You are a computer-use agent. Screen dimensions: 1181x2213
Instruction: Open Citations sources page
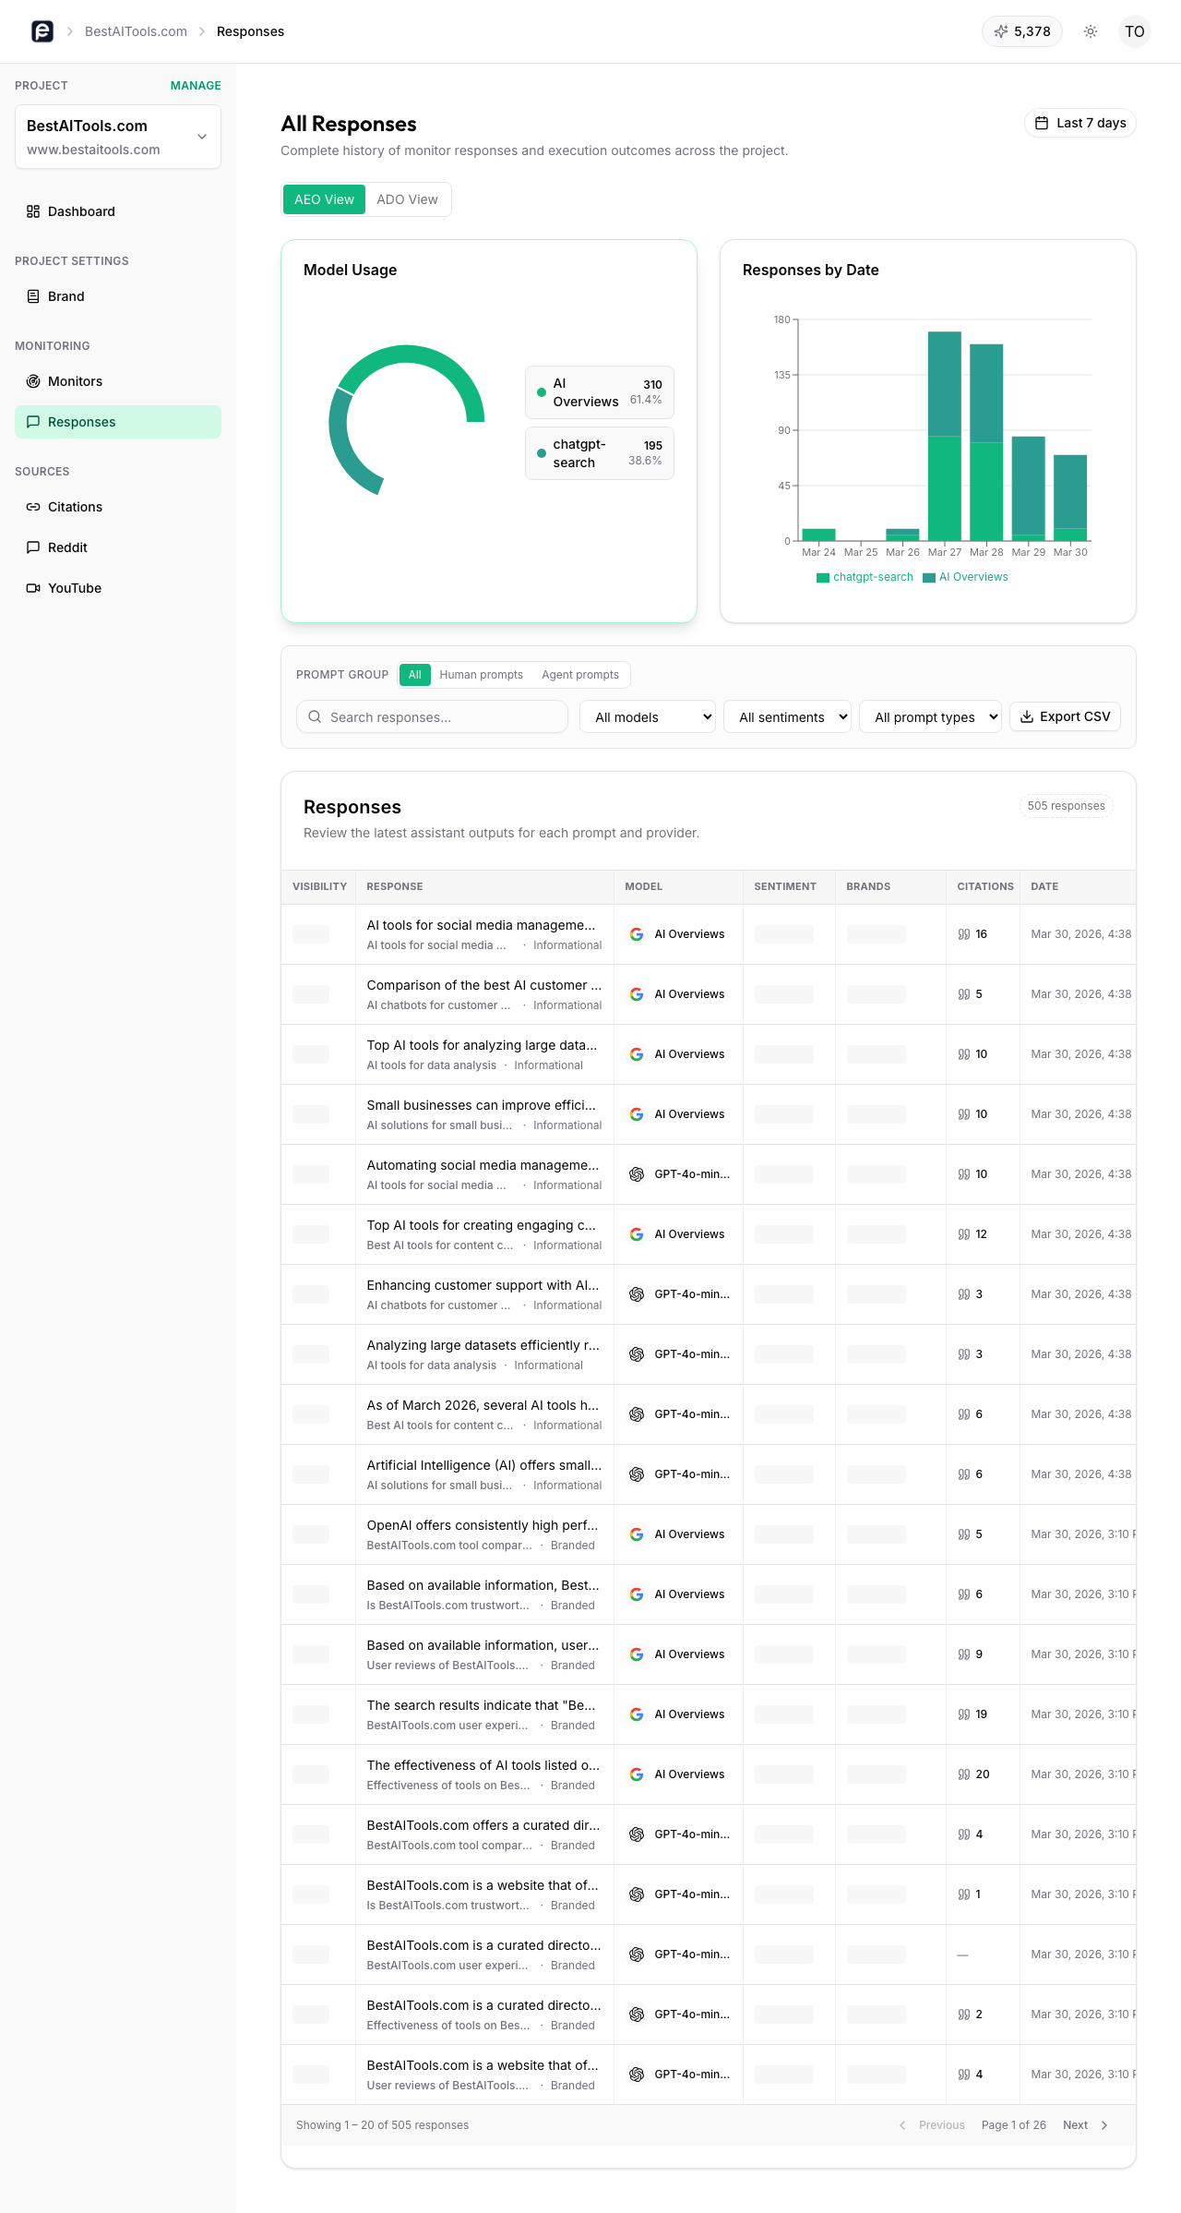(118, 507)
